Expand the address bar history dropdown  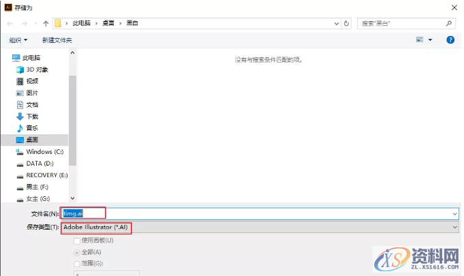tap(337, 23)
